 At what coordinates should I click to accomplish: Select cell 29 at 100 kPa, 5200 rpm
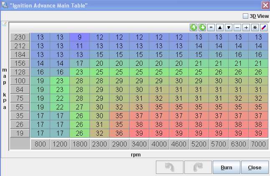[x=199, y=81]
